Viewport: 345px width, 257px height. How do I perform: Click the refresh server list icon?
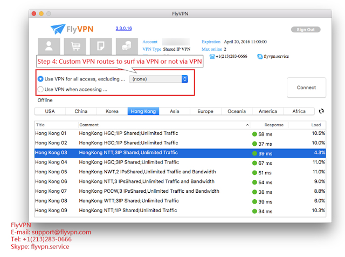(x=321, y=111)
